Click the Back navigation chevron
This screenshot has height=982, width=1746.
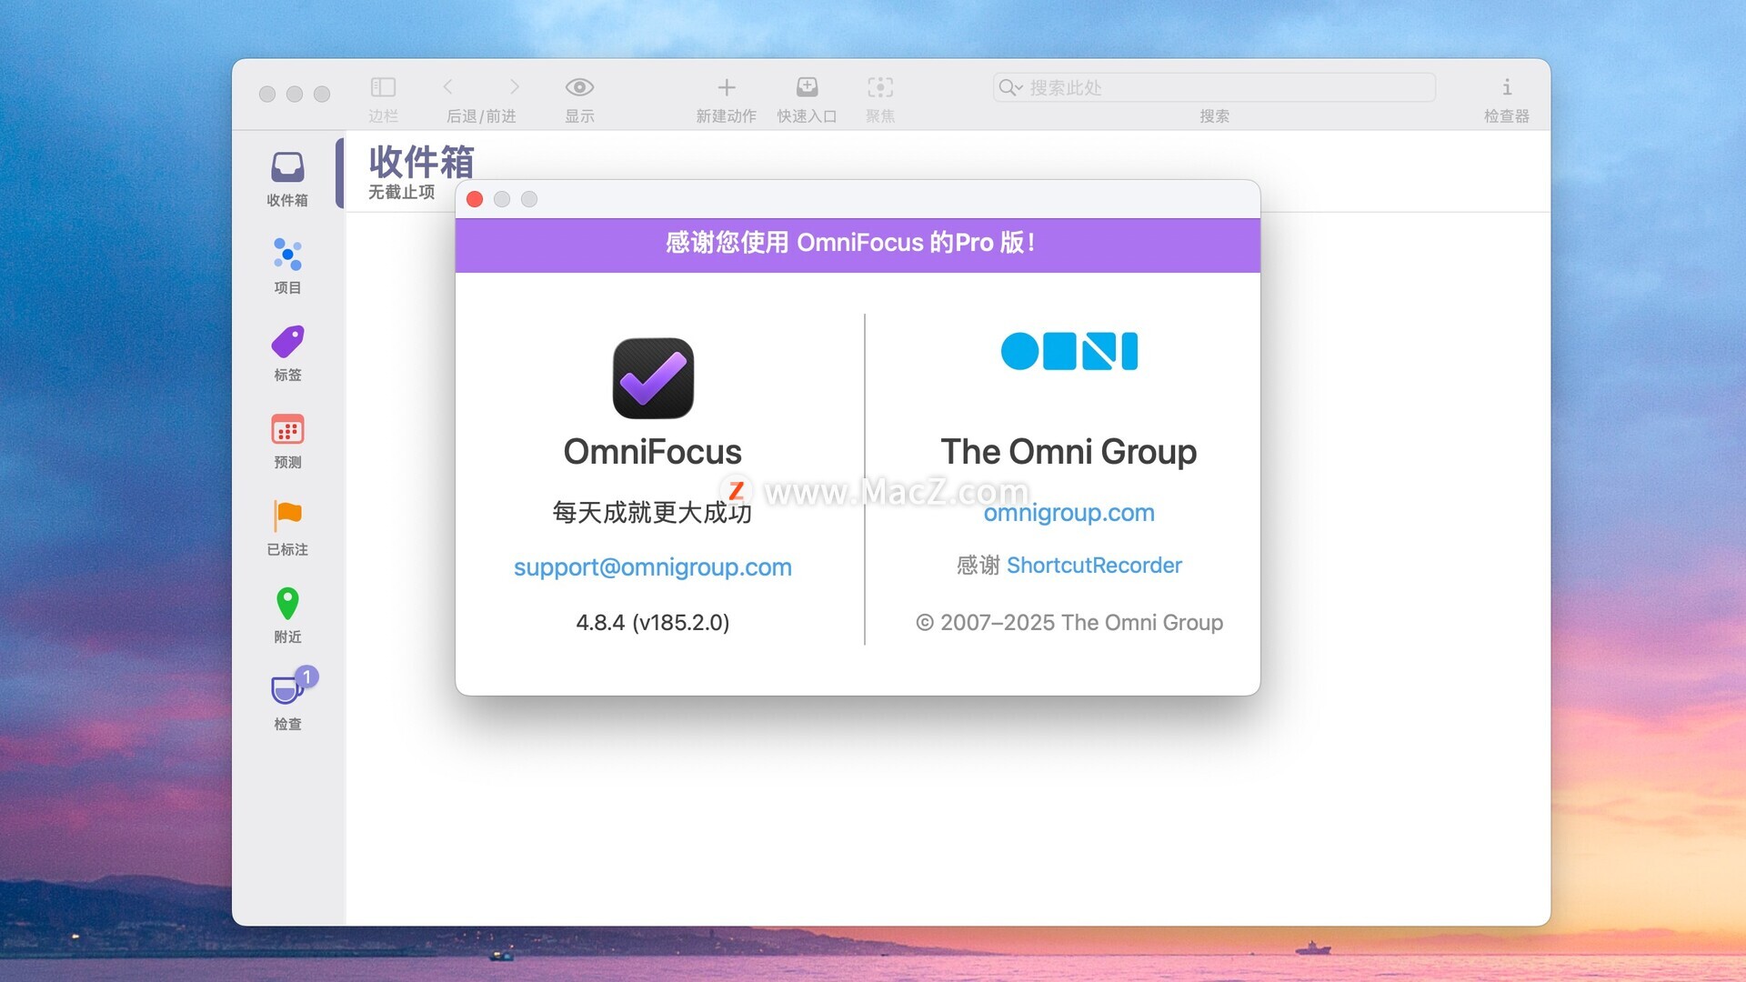pos(447,86)
